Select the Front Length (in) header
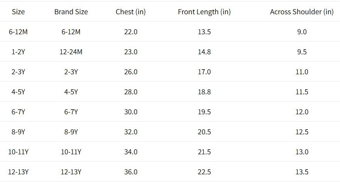The height and width of the screenshot is (182, 340). pyautogui.click(x=204, y=12)
